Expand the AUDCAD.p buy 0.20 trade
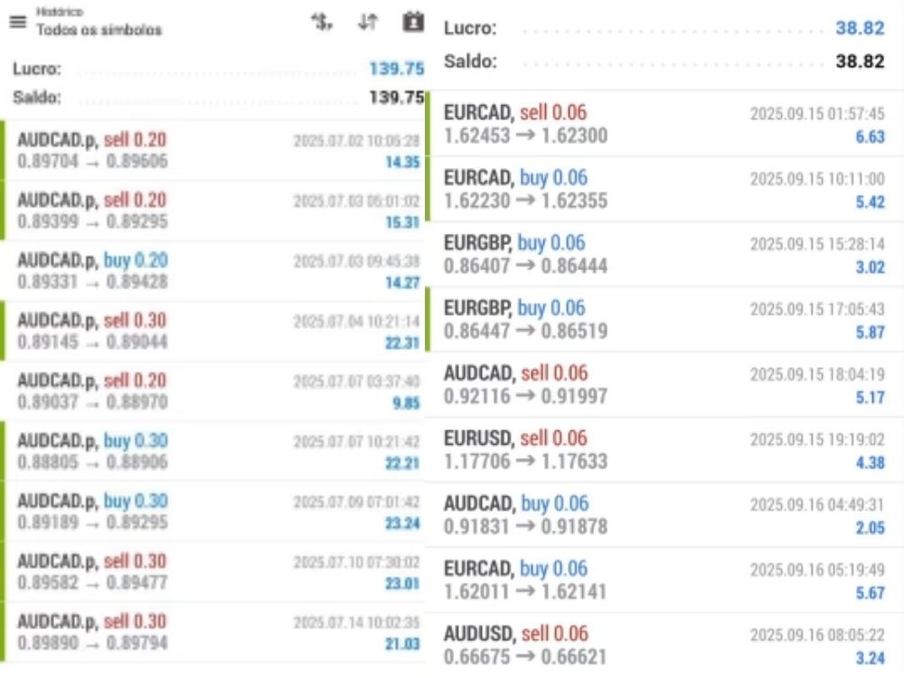Image resolution: width=904 pixels, height=678 pixels. (217, 271)
